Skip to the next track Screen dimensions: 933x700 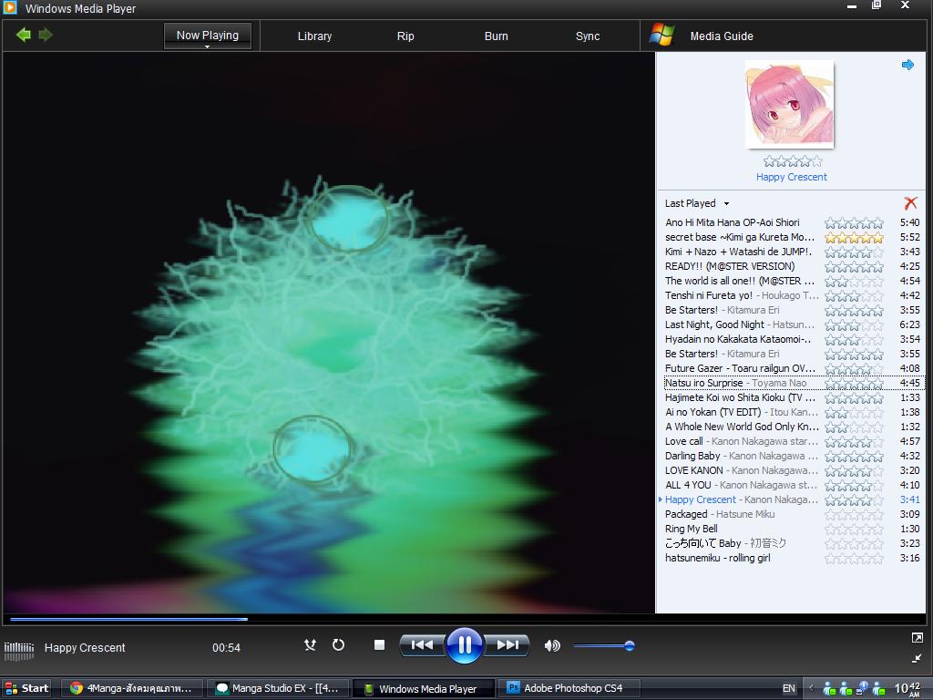coord(507,644)
